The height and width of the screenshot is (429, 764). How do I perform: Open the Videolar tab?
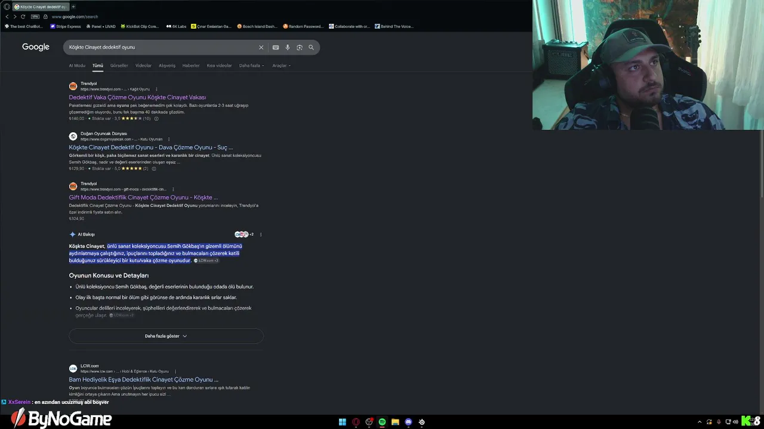tap(143, 66)
